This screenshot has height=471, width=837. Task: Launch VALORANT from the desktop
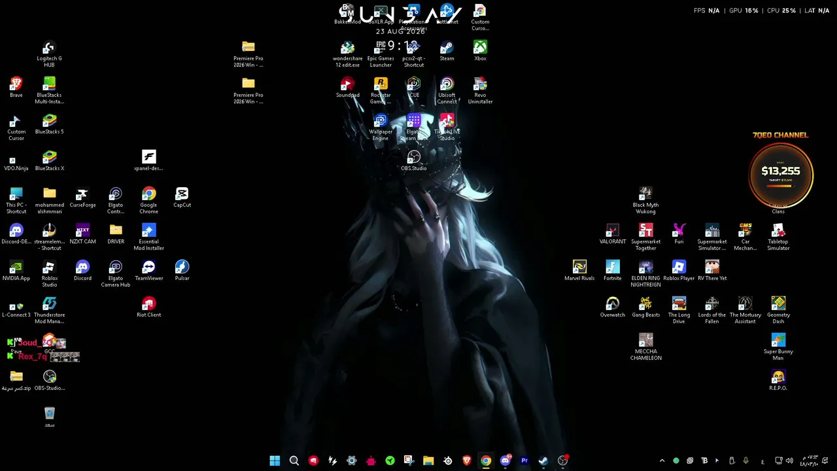click(x=612, y=234)
